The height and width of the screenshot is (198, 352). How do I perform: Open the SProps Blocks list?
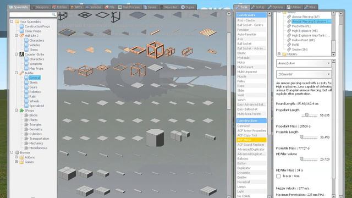[x=33, y=115]
